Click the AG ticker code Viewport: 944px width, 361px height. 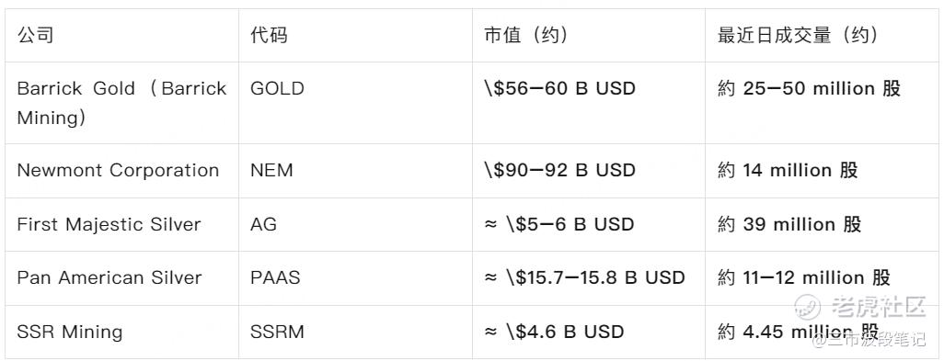(264, 224)
